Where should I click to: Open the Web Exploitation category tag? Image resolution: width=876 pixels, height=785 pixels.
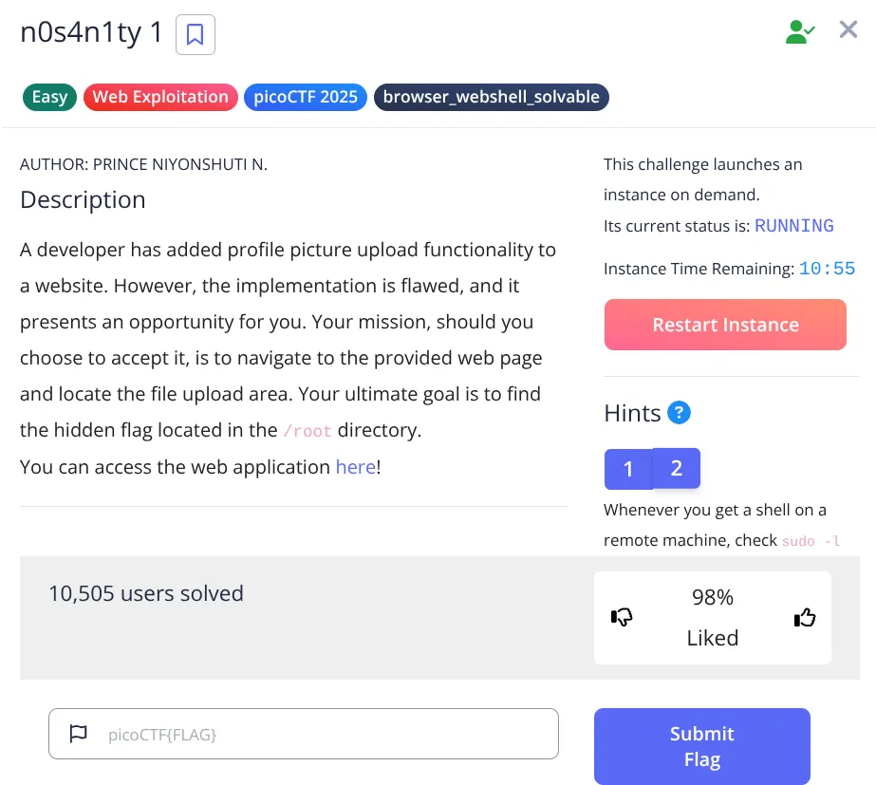pyautogui.click(x=159, y=96)
